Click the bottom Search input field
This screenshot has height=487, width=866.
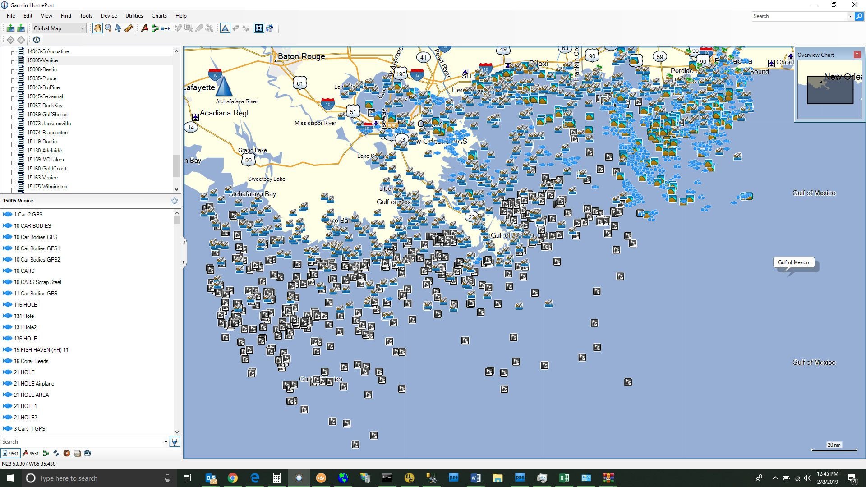point(81,442)
